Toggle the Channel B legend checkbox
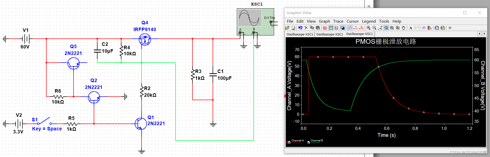This screenshot has height=157, width=490. (309, 142)
